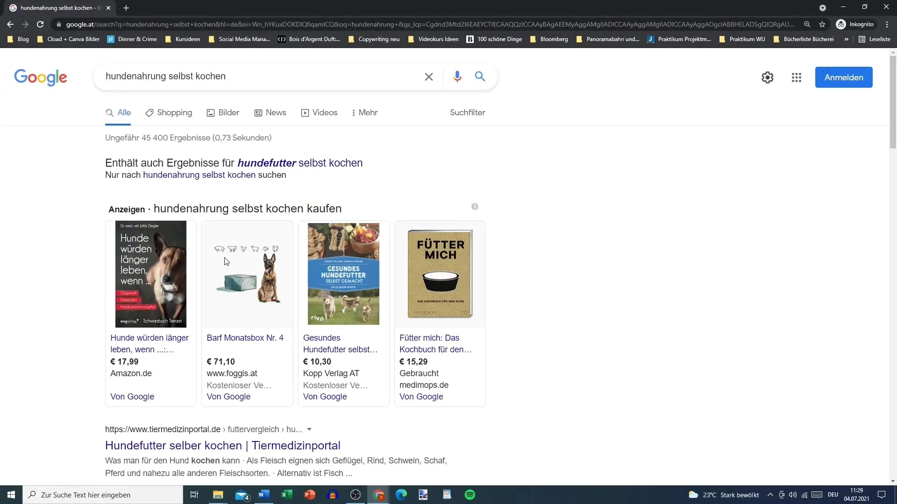Click 'Nur nach hundenahrung selbst kochen suchen' link
Viewport: 897px width, 504px height.
(x=196, y=176)
